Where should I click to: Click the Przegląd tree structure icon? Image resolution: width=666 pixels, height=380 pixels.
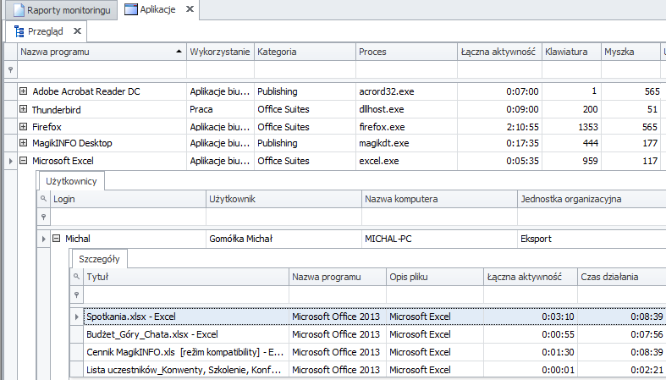point(19,31)
